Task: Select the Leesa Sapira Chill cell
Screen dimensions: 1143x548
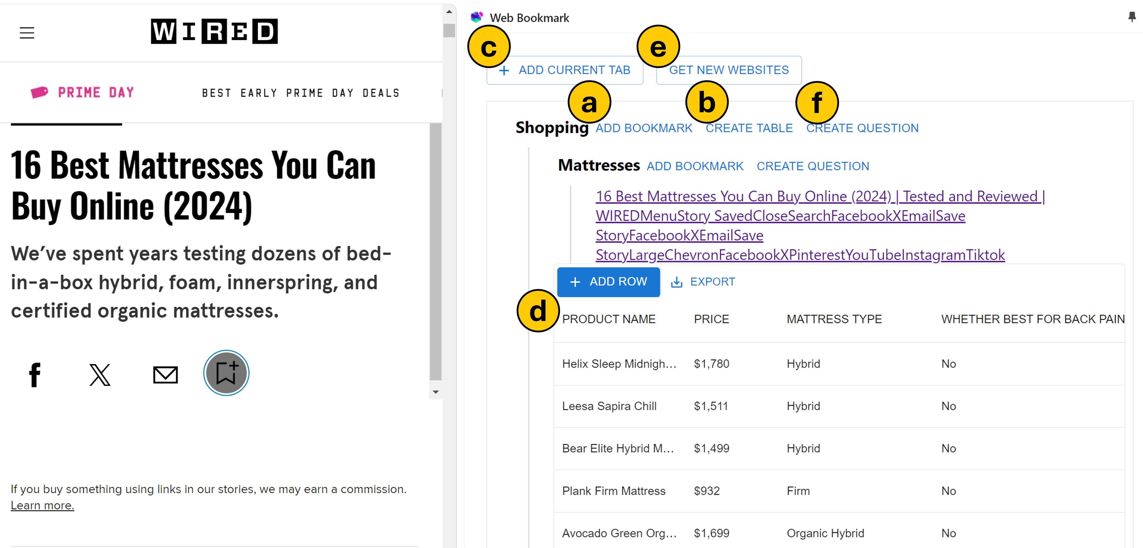Action: (609, 406)
